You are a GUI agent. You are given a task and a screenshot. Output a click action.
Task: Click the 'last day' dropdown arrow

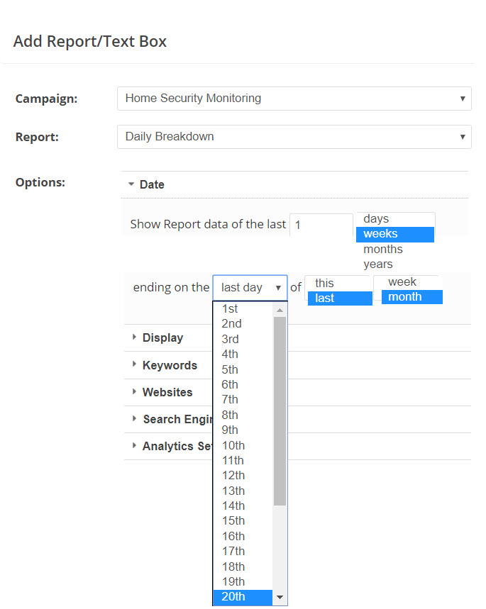(x=278, y=288)
